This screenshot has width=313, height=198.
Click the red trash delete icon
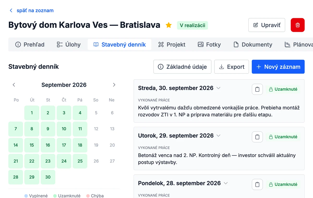298,25
